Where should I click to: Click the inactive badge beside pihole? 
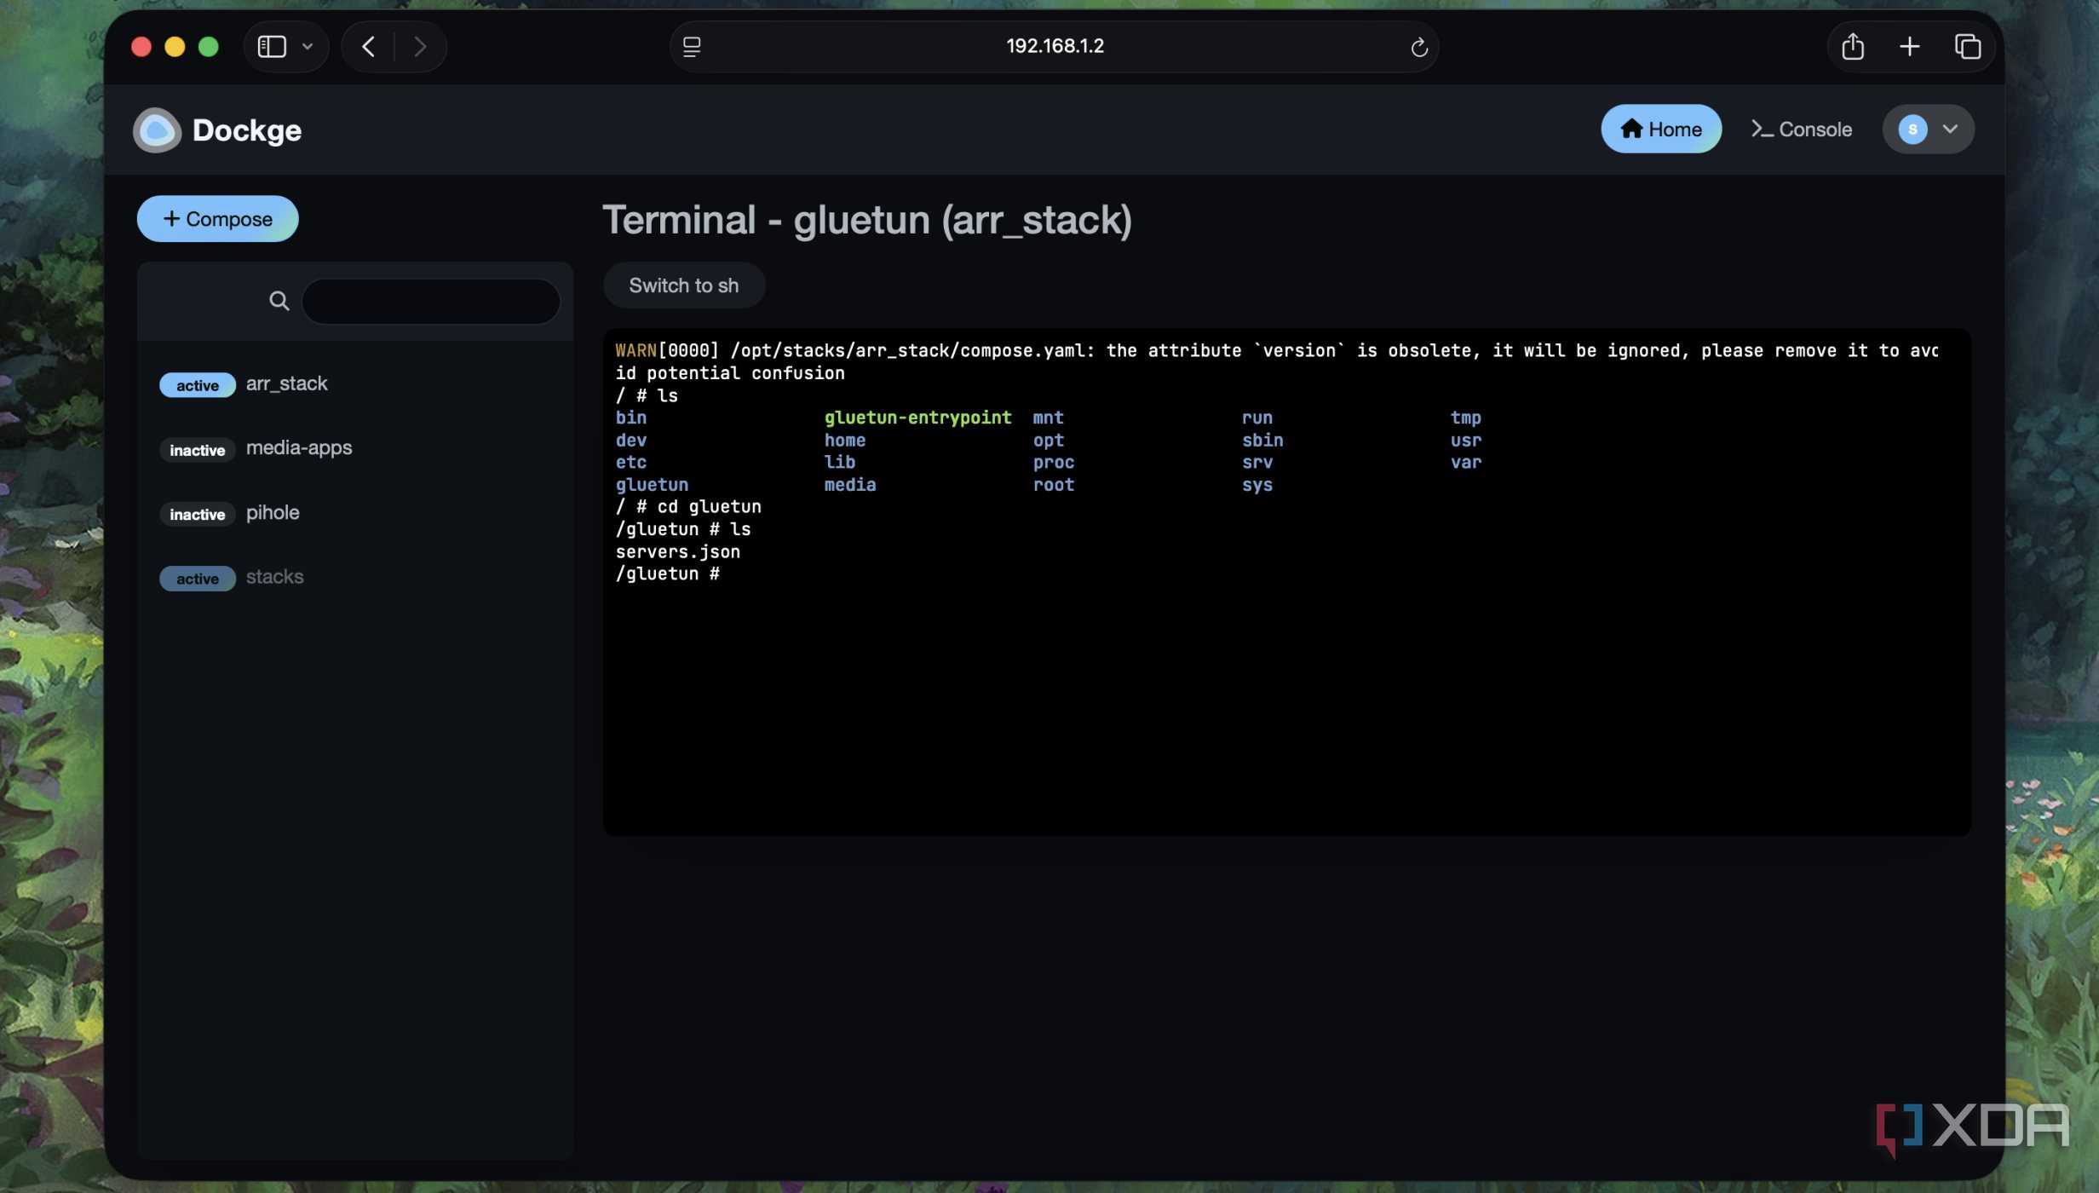click(x=198, y=514)
